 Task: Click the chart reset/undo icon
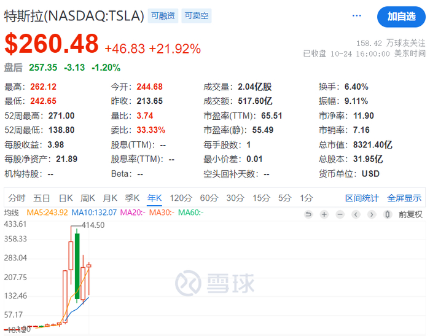coord(308,214)
